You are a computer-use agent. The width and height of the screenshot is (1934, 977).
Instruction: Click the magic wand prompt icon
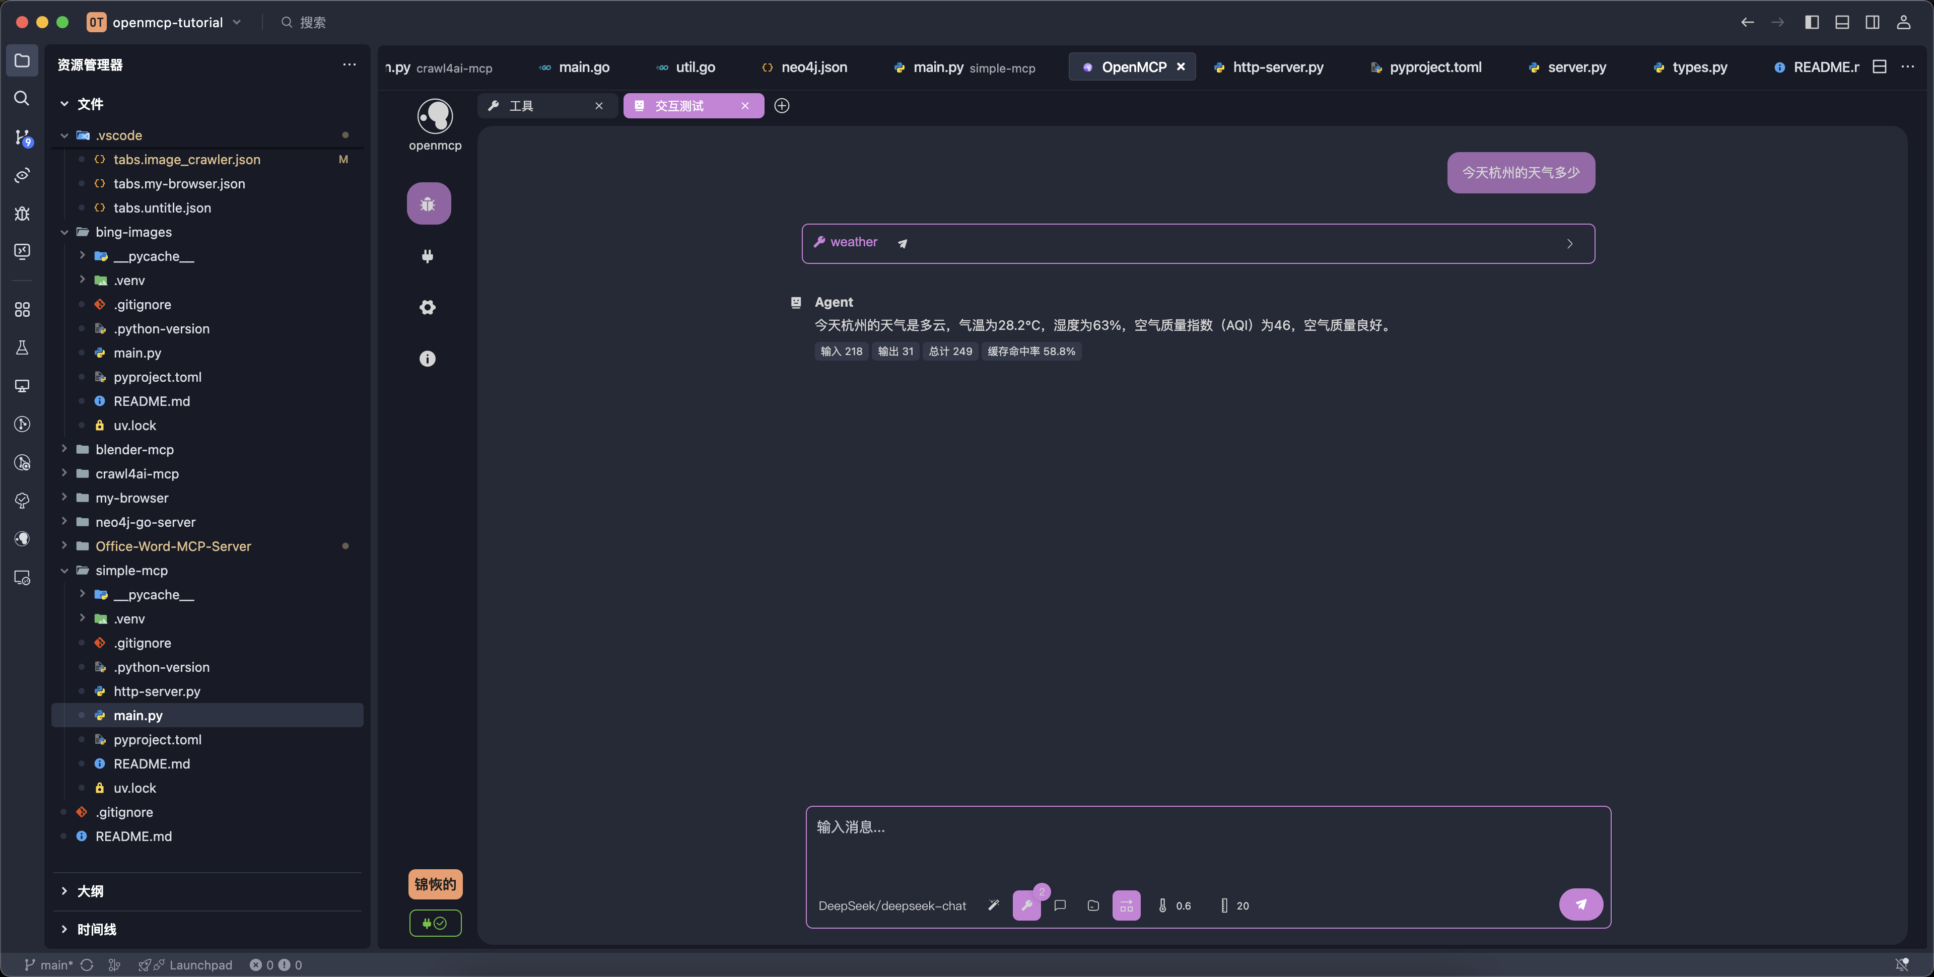tap(993, 905)
